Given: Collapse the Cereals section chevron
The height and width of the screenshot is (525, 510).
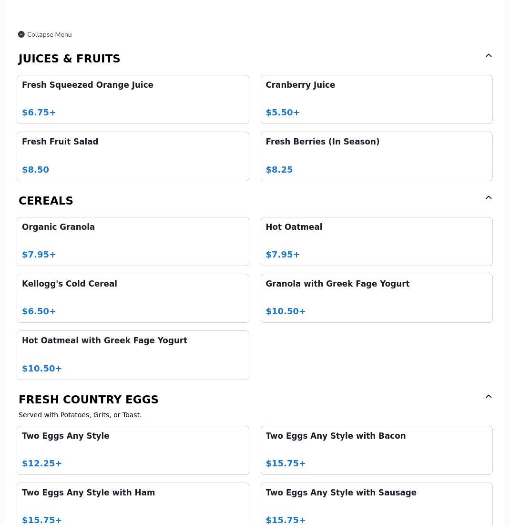Looking at the screenshot, I should [x=489, y=198].
